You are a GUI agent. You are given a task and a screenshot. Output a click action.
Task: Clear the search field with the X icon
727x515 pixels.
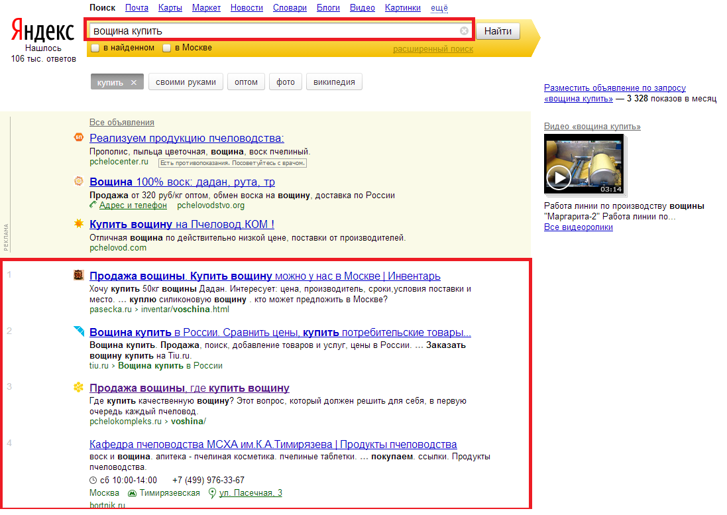click(x=464, y=31)
